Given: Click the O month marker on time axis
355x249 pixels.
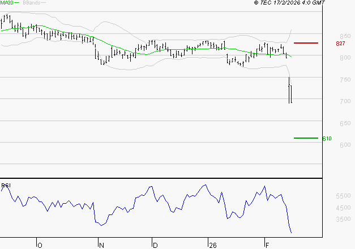Looking at the screenshot, I should pos(40,246).
